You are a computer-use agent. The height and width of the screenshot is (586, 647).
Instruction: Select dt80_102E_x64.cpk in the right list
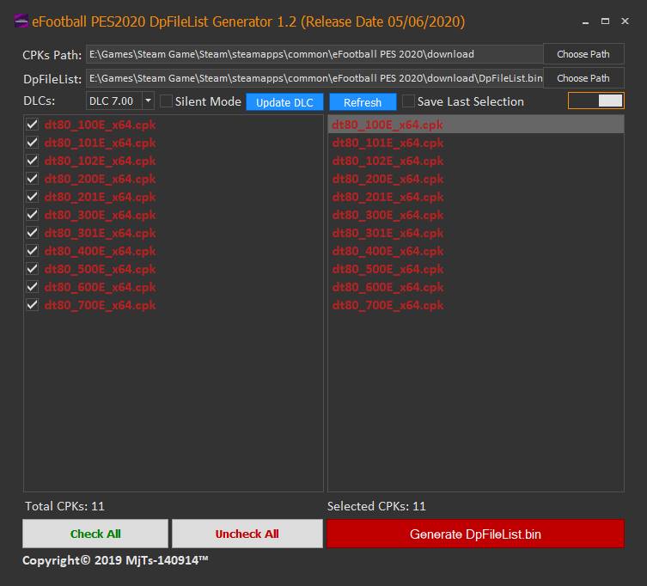pyautogui.click(x=476, y=161)
